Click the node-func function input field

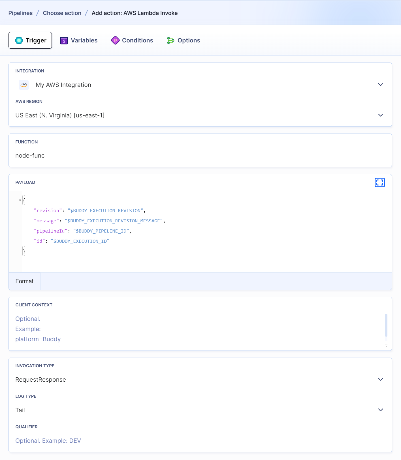click(200, 156)
